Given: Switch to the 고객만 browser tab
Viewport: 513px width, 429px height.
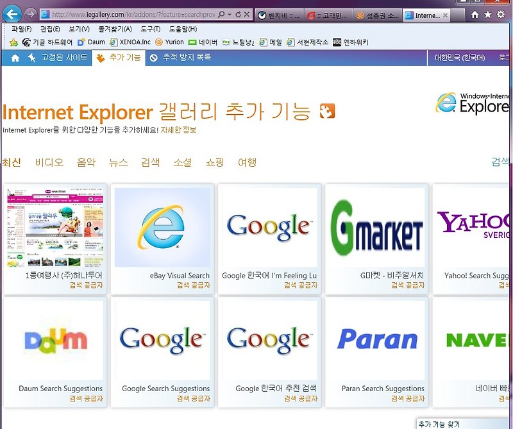Looking at the screenshot, I should [328, 15].
